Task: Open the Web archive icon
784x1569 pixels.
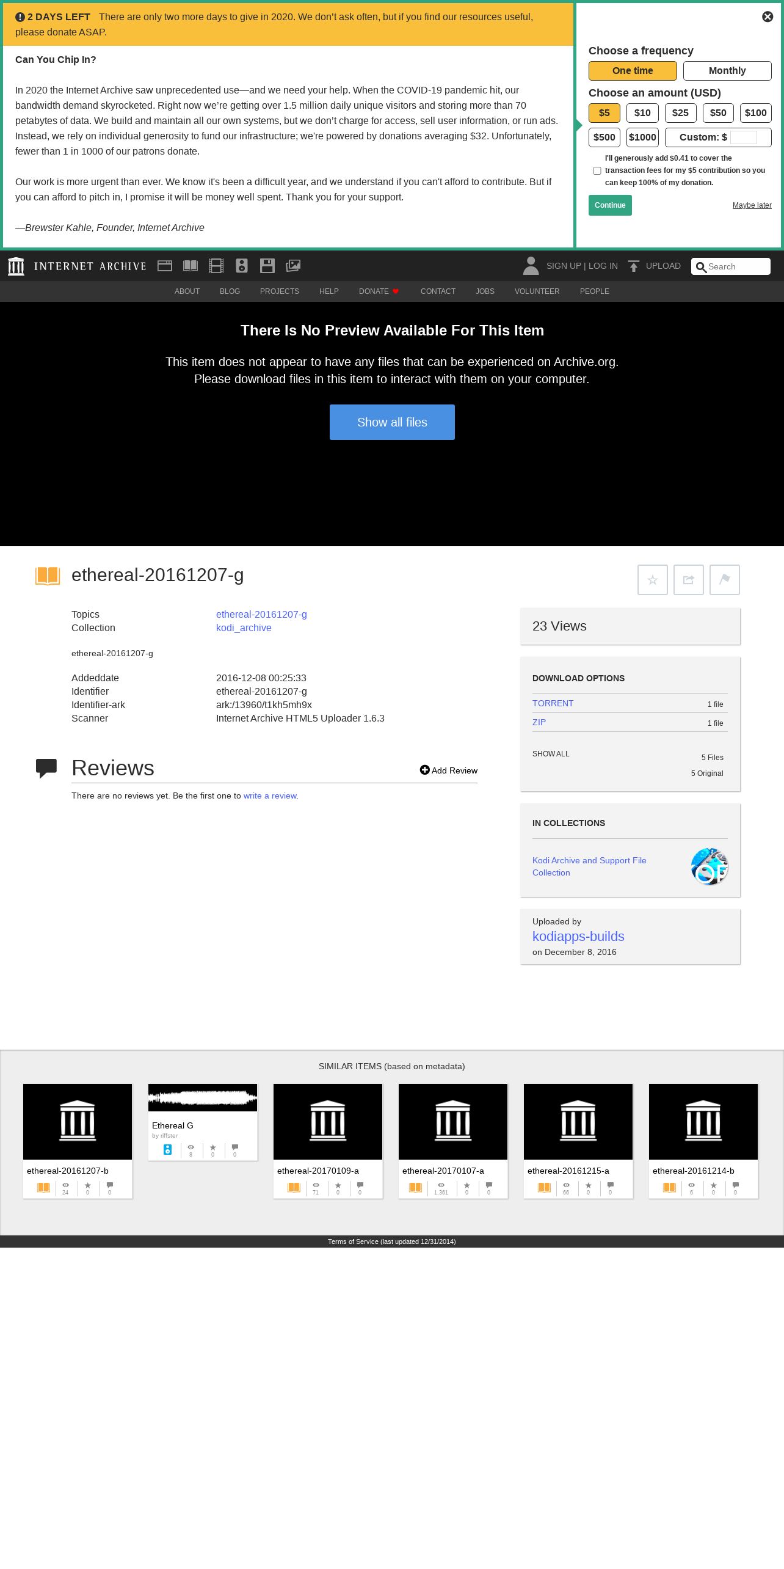Action: (165, 266)
